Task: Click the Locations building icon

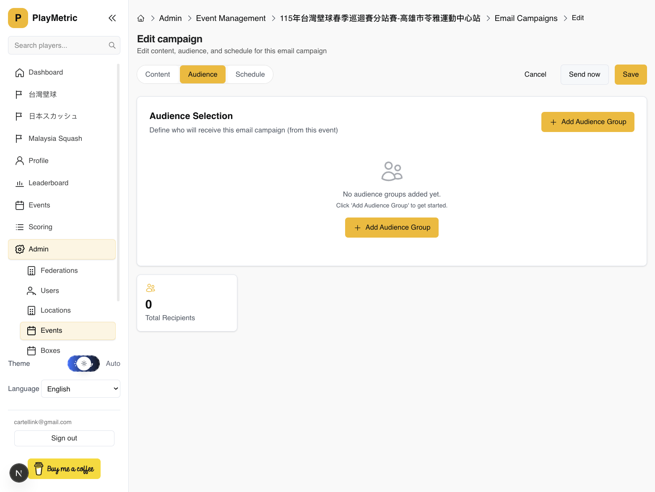Action: [x=31, y=311]
